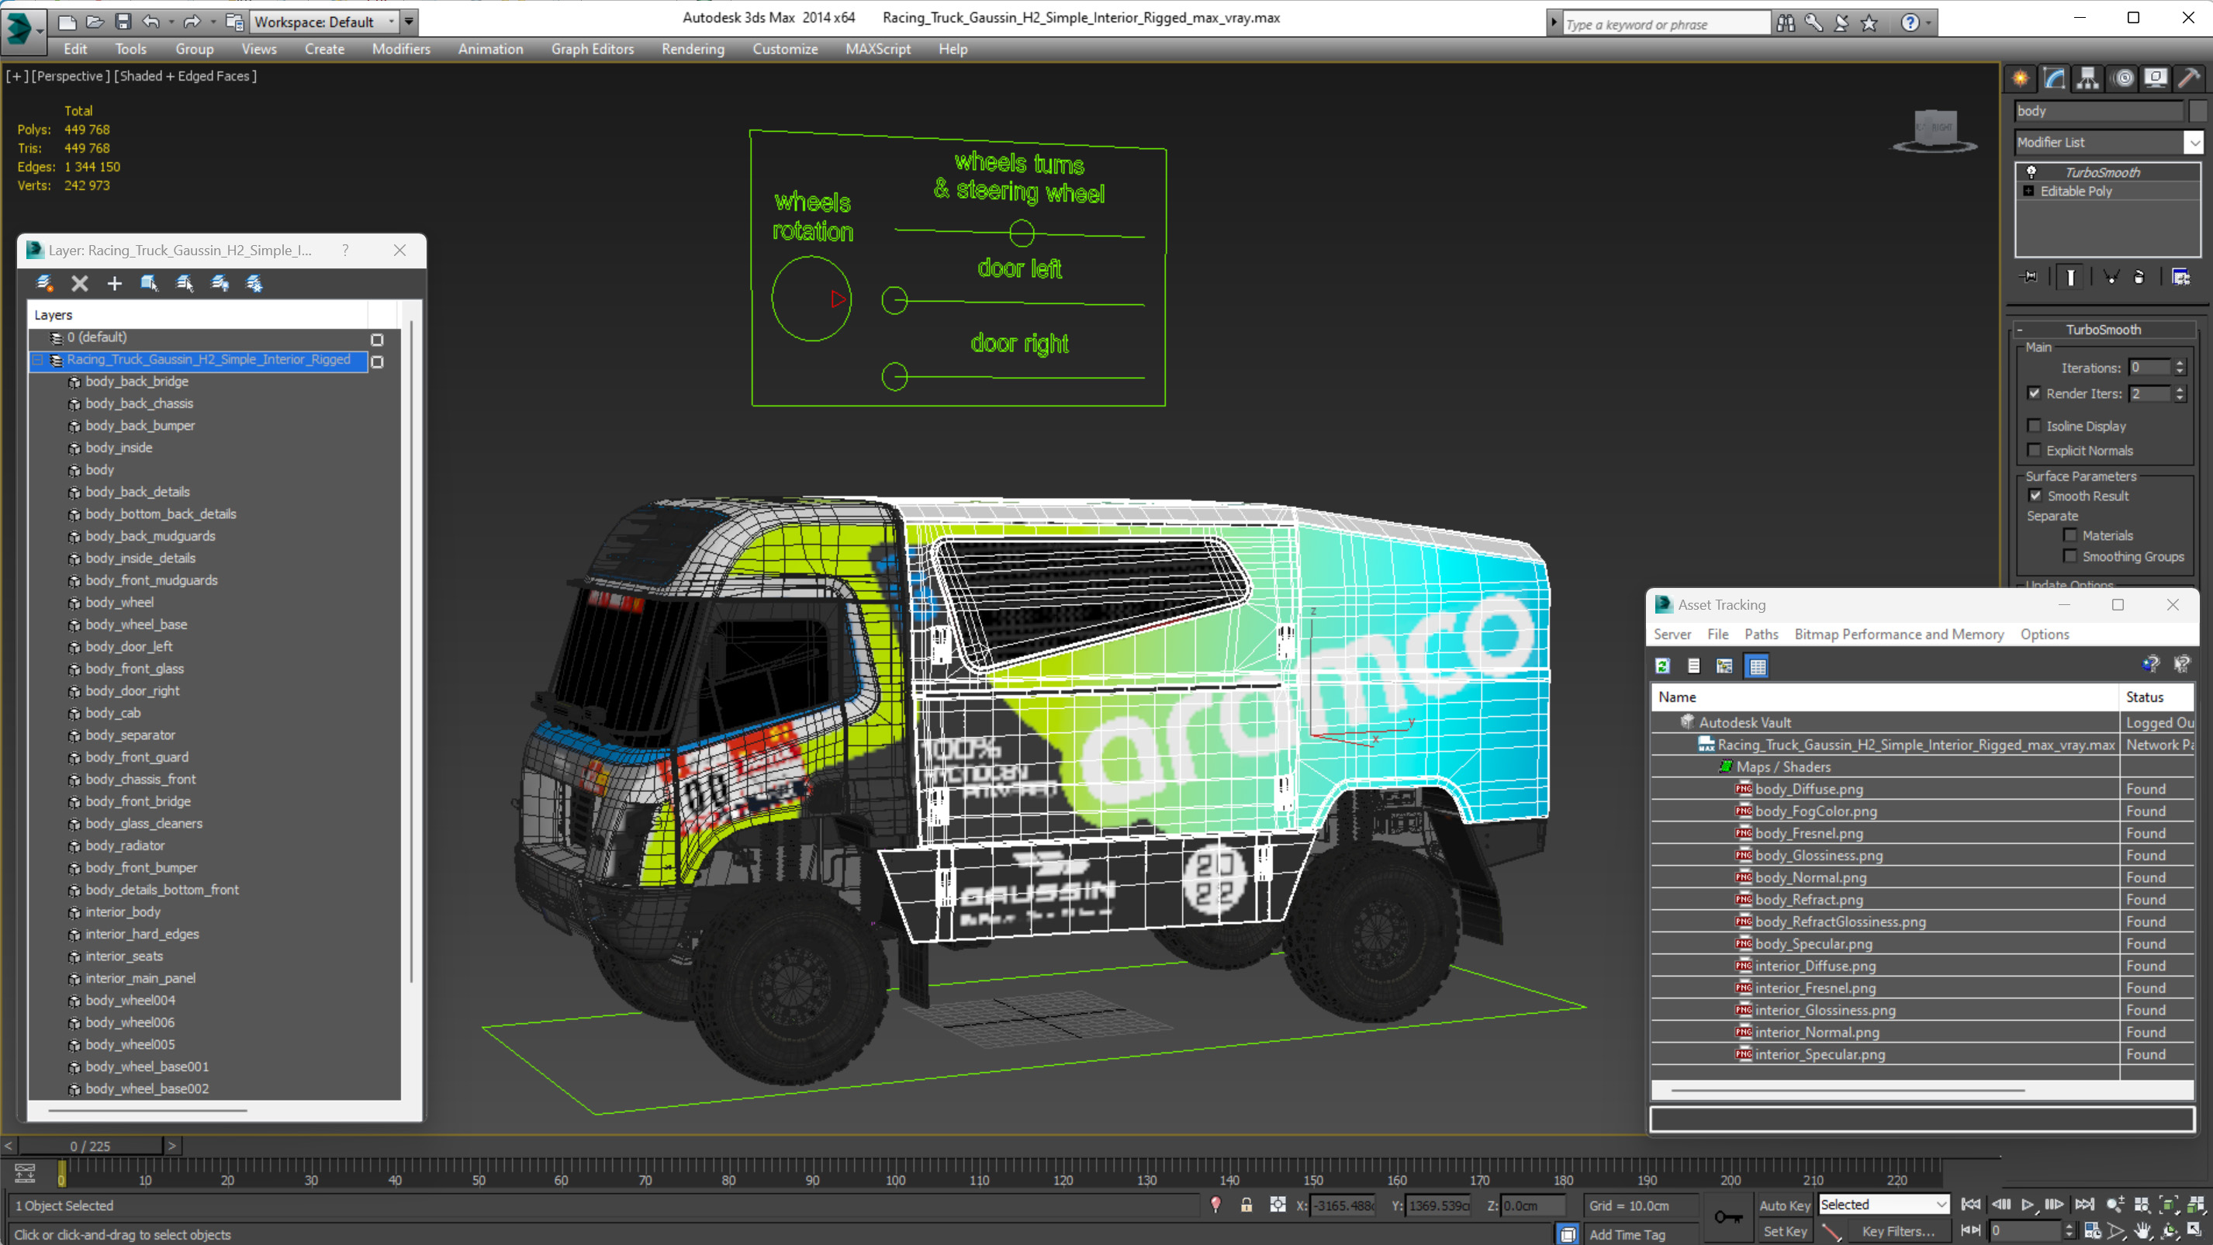Screen dimensions: 2213x1245
Task: Click the Create command panel tab icon
Action: click(x=2021, y=78)
